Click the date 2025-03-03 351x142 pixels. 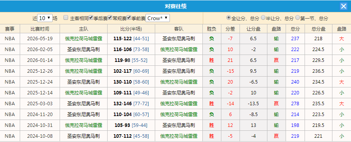[40, 104]
